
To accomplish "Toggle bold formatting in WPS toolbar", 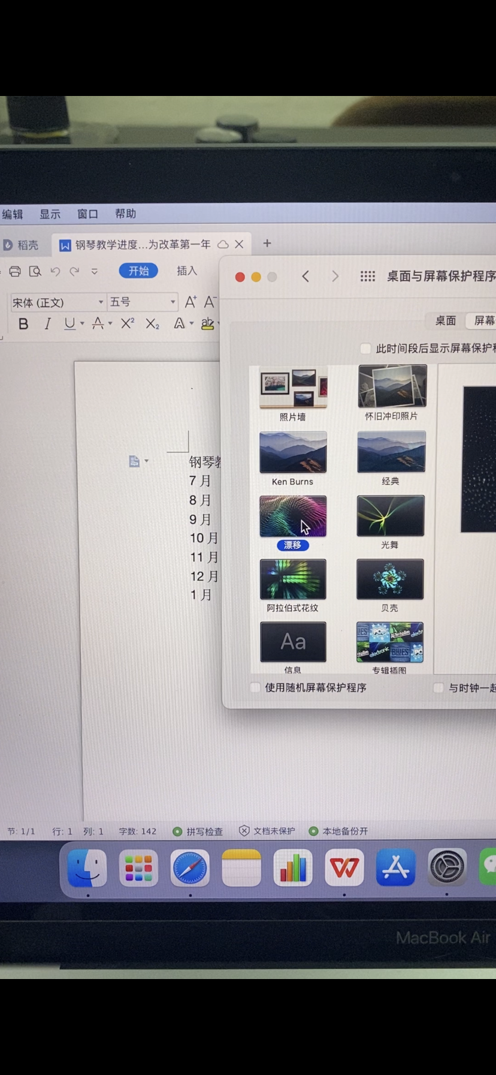I will click(x=23, y=324).
